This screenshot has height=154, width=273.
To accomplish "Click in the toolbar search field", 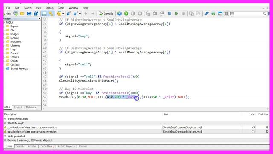I will (246, 13).
